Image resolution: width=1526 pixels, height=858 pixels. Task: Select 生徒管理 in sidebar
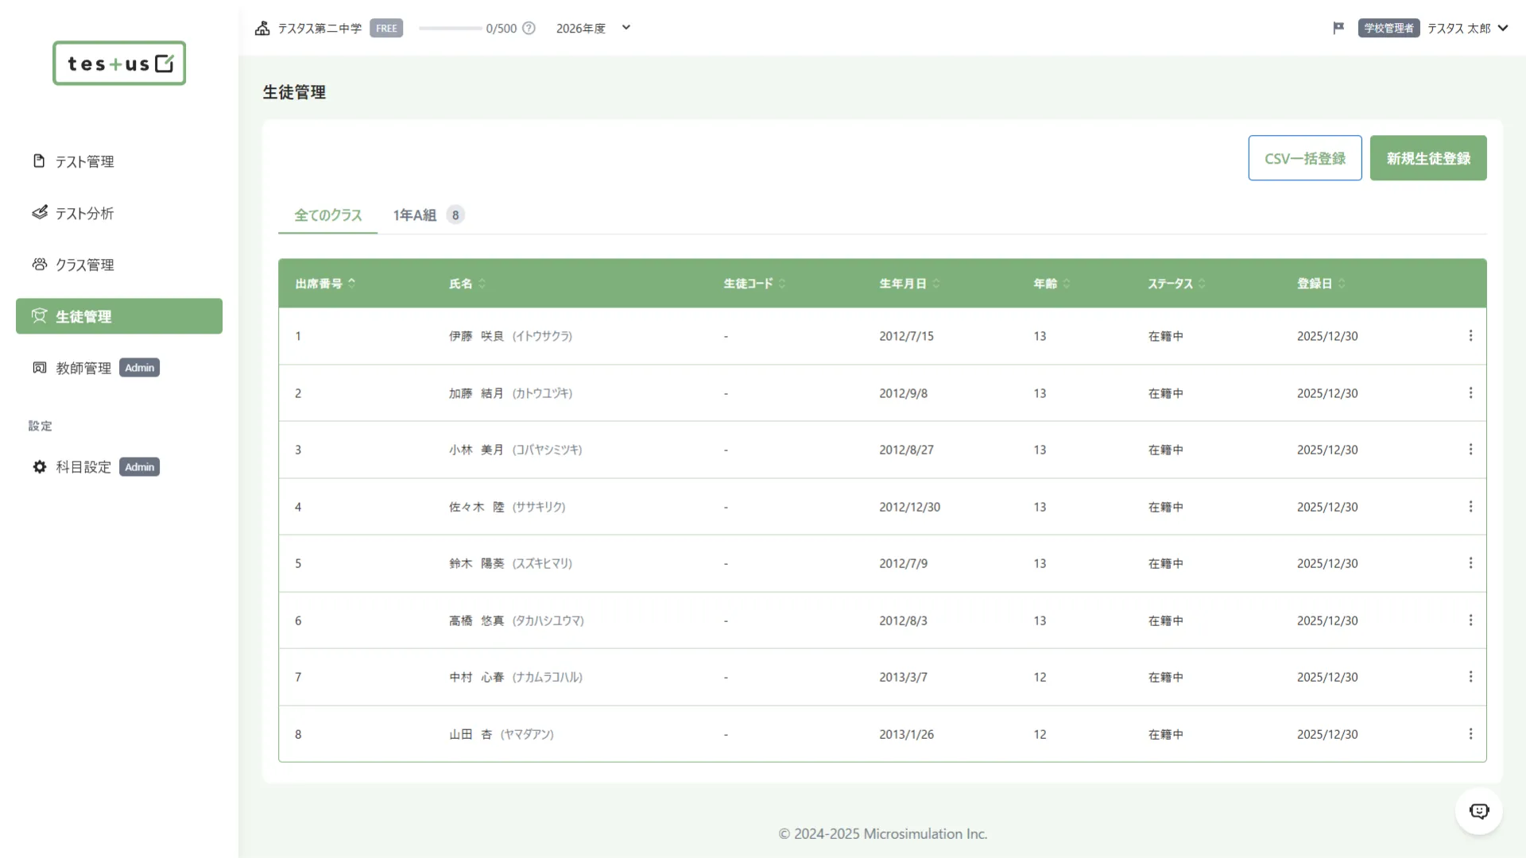(x=119, y=316)
